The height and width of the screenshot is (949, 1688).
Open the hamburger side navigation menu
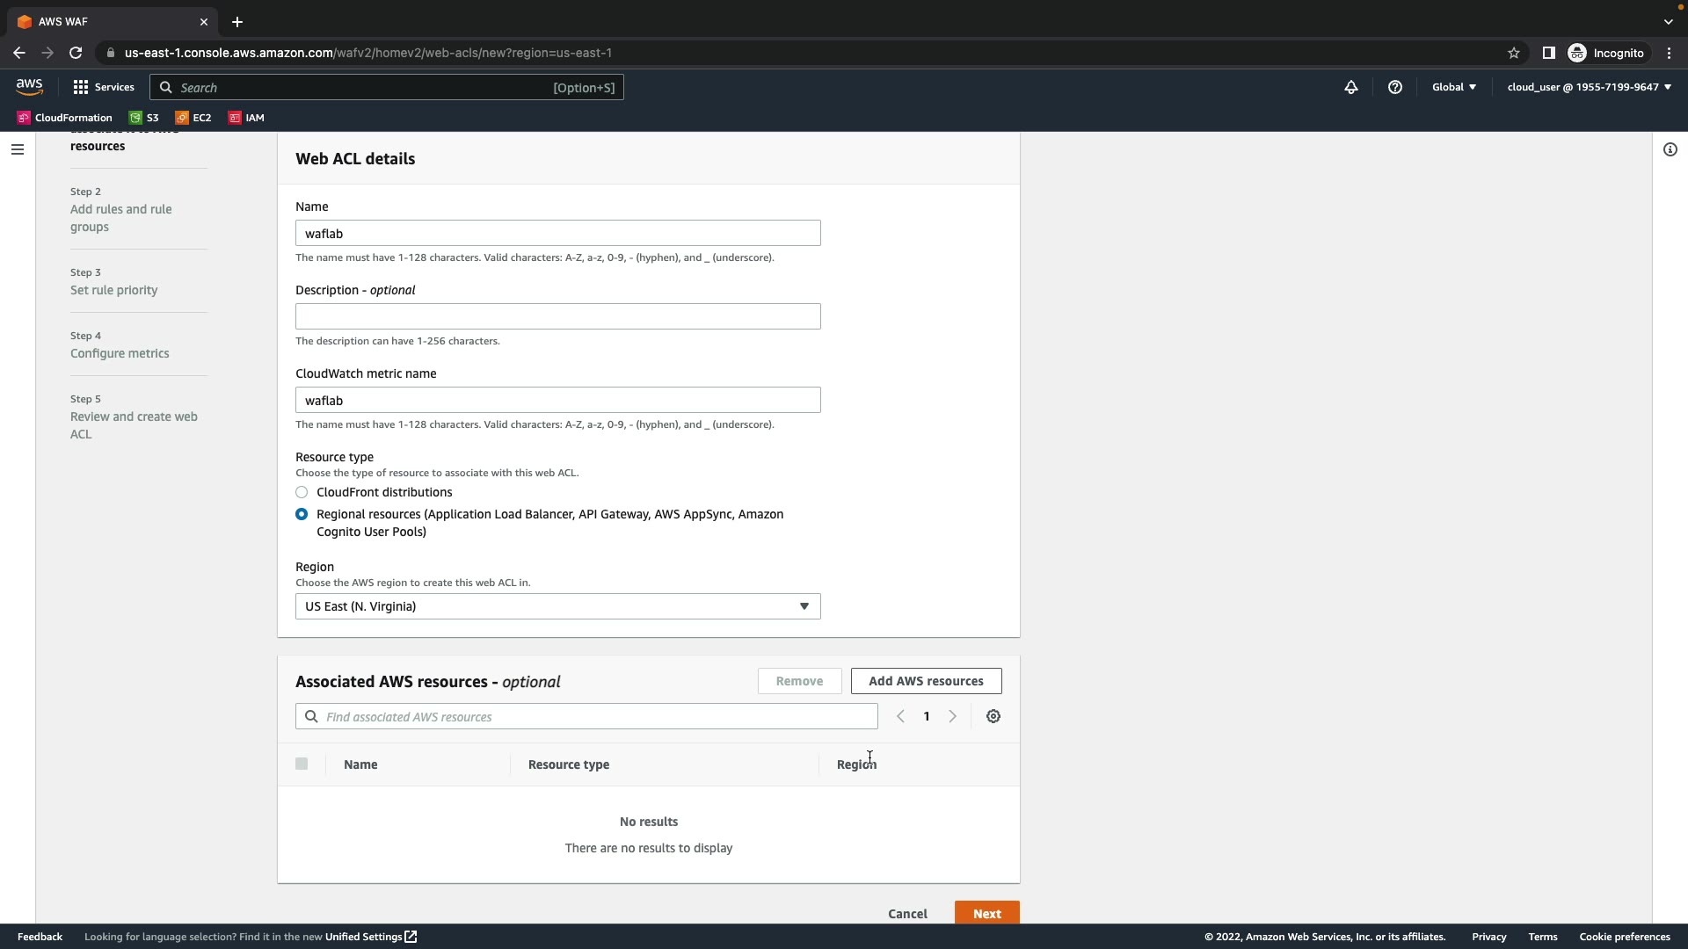pyautogui.click(x=17, y=149)
